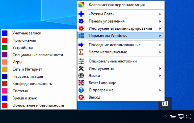Click the red X icon beside Выход
This screenshot has width=194, height=123.
(x=81, y=97)
